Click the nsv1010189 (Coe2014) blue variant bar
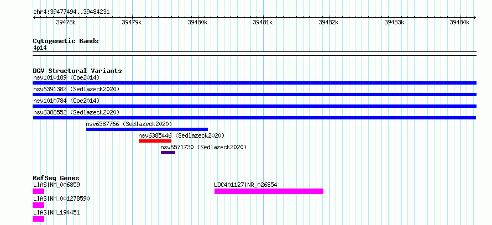This screenshot has height=225, width=492. tap(254, 83)
